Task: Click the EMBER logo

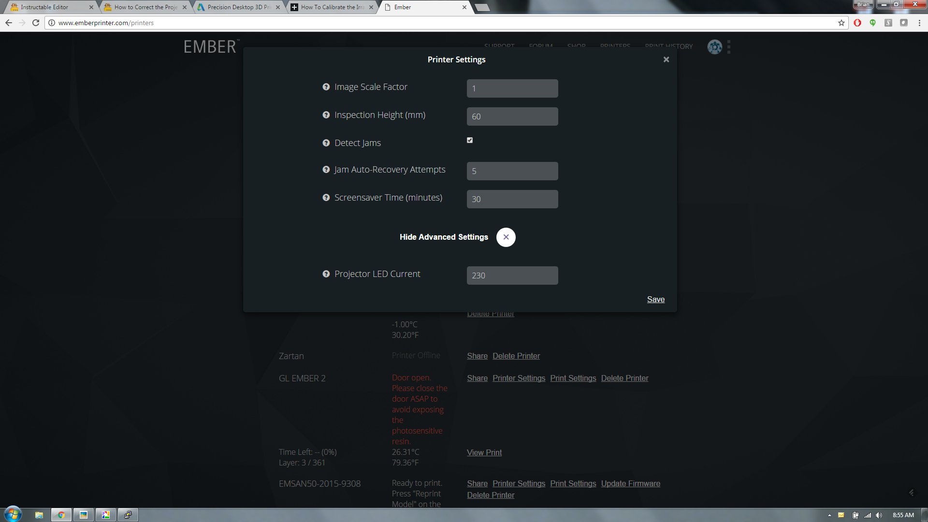Action: click(x=211, y=47)
